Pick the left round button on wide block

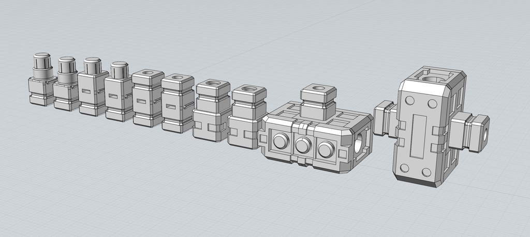[281, 141]
